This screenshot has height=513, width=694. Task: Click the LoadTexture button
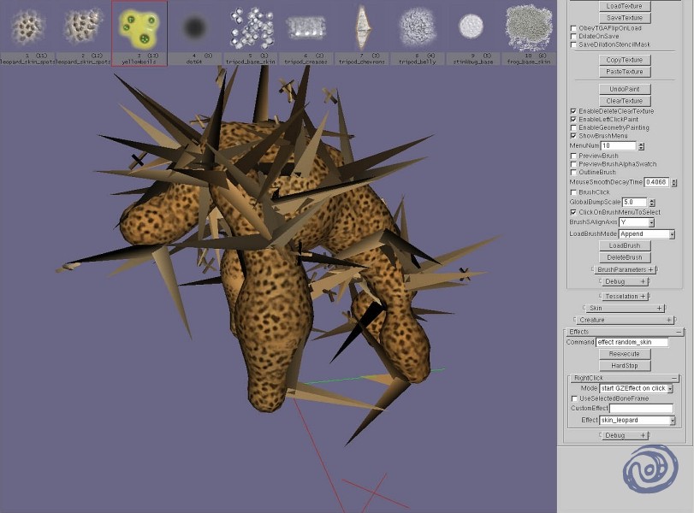click(x=625, y=6)
